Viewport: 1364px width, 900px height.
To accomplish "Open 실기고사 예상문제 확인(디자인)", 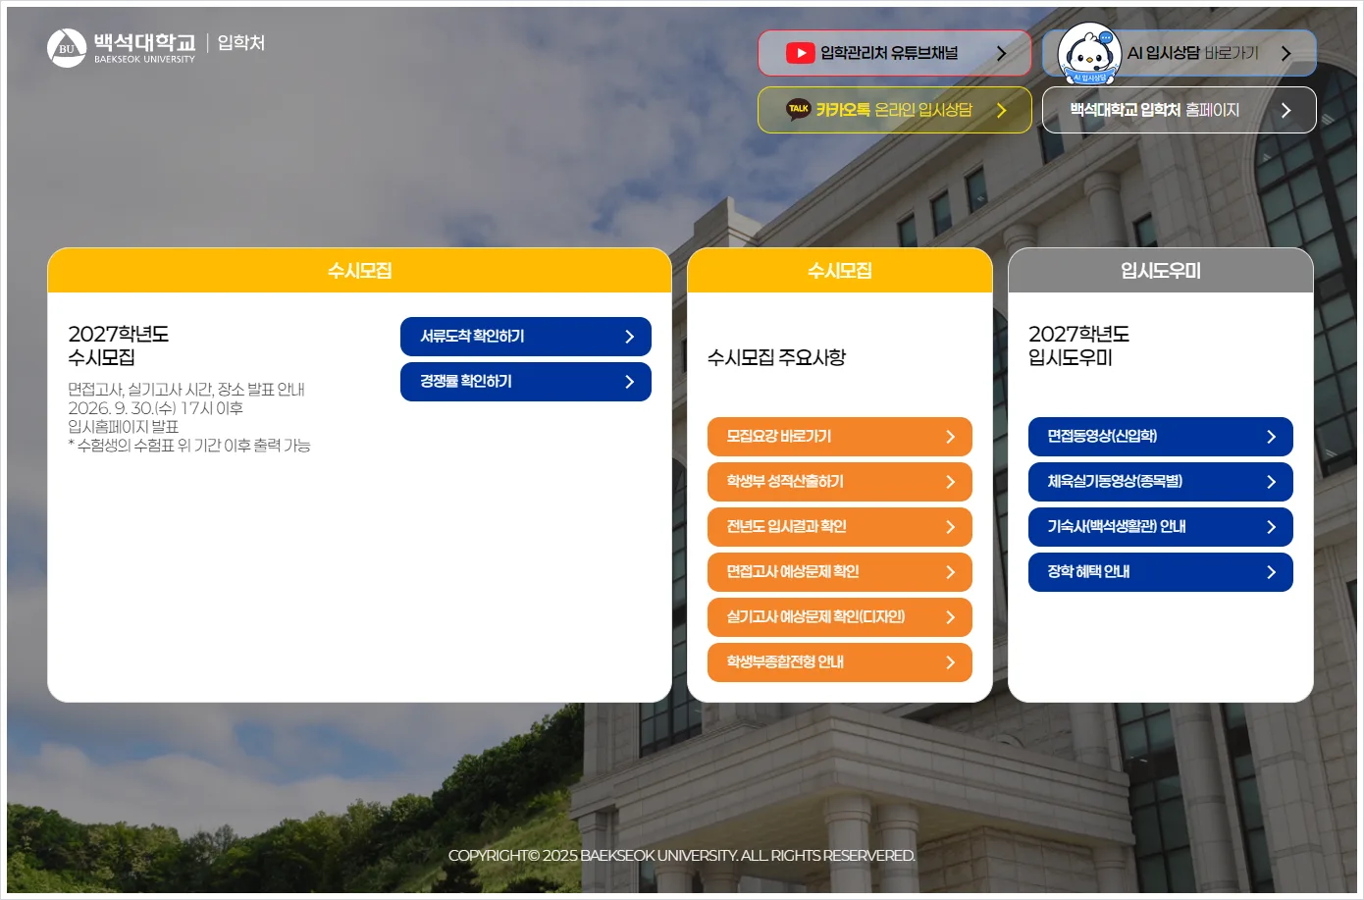I will [x=840, y=617].
